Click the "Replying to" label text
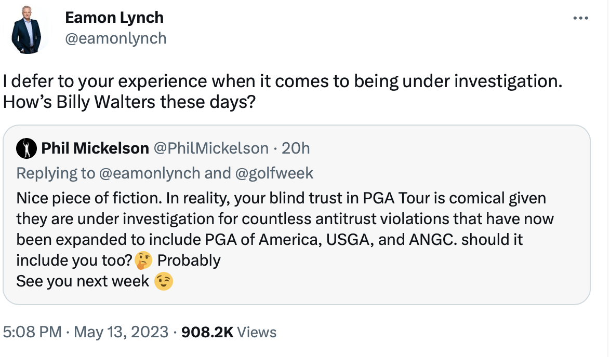Viewport: 610px width, 357px height. pos(56,173)
